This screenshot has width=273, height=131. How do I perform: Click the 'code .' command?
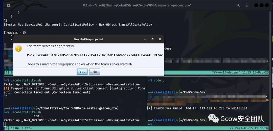(x=159, y=80)
